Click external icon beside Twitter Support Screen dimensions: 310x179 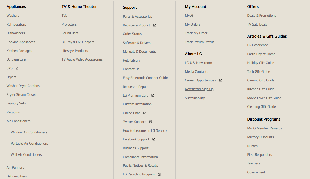(150, 122)
